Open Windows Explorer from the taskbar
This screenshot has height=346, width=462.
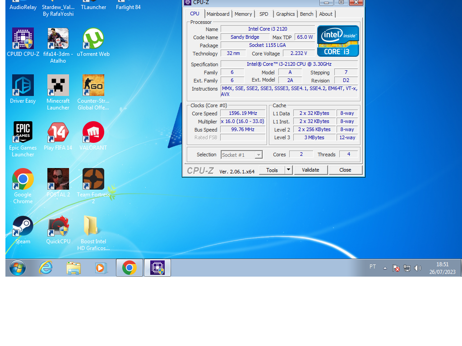74,268
